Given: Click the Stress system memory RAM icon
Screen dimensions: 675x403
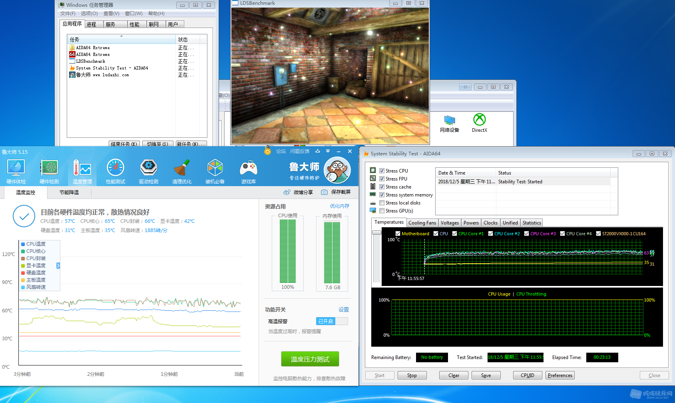Looking at the screenshot, I should [x=373, y=195].
